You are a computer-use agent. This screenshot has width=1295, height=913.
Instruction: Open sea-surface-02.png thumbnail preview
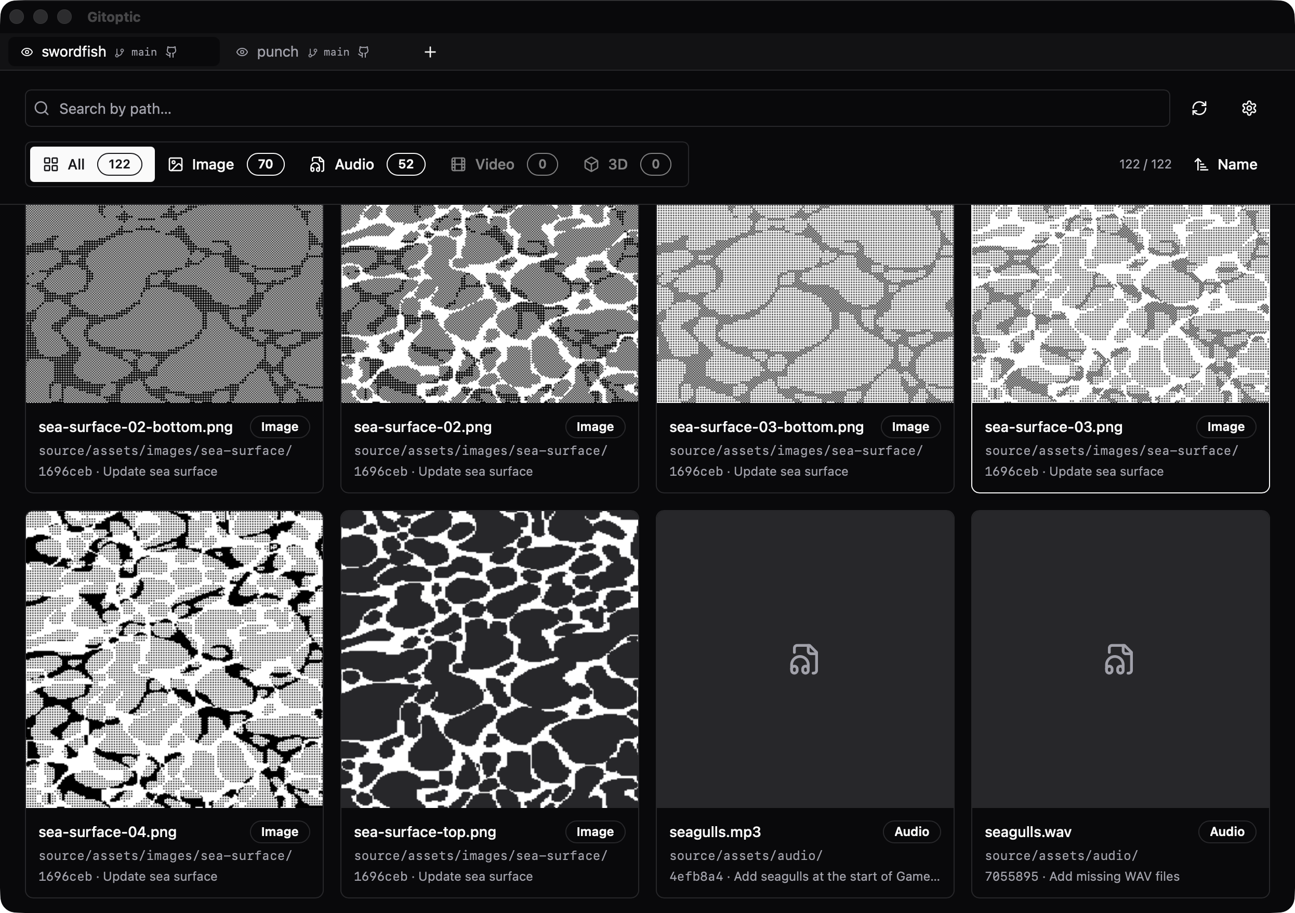490,304
